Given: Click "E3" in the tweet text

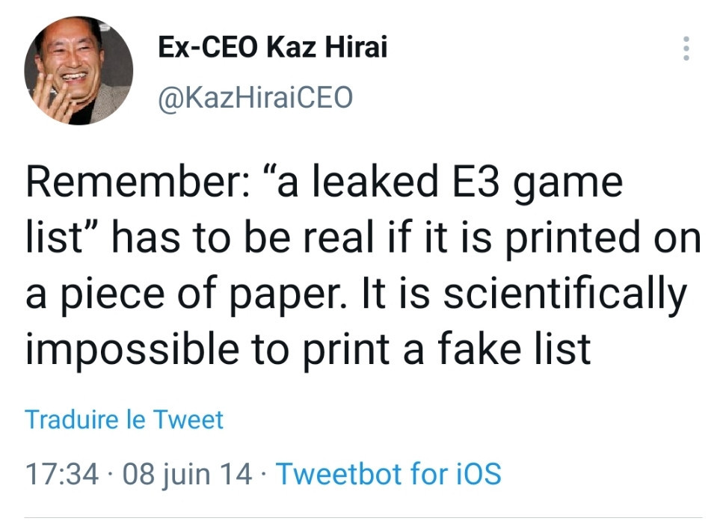Looking at the screenshot, I should (x=487, y=183).
